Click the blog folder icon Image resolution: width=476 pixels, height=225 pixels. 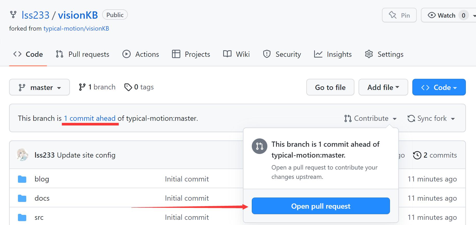tap(22, 179)
